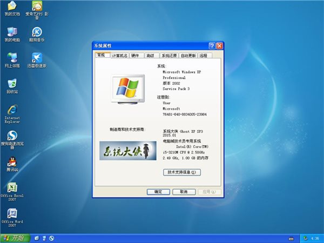
Task: Select the My Computer desktop icon
Action: 12,35
